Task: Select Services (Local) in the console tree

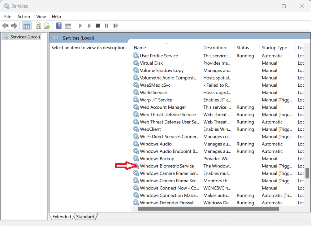Action: [25, 37]
